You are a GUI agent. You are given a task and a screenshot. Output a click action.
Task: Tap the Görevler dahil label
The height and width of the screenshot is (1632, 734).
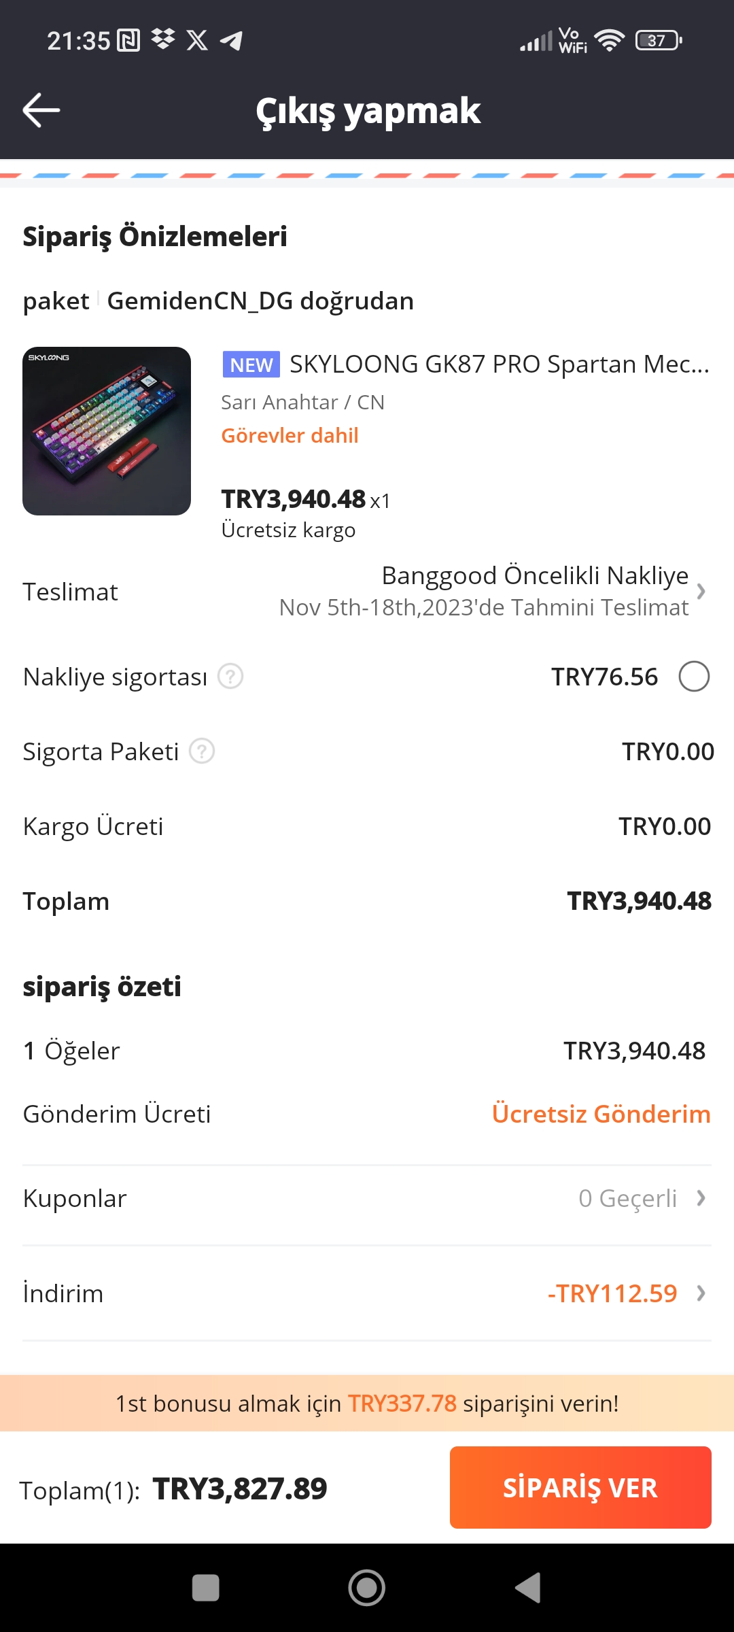click(x=290, y=435)
